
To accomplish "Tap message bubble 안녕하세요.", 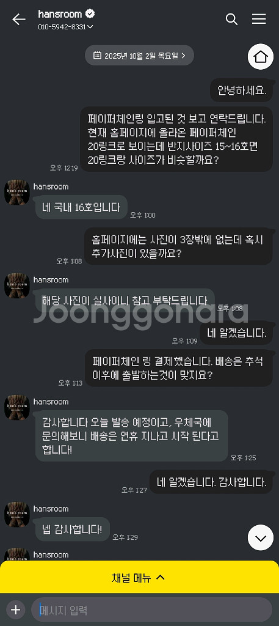I will [242, 90].
